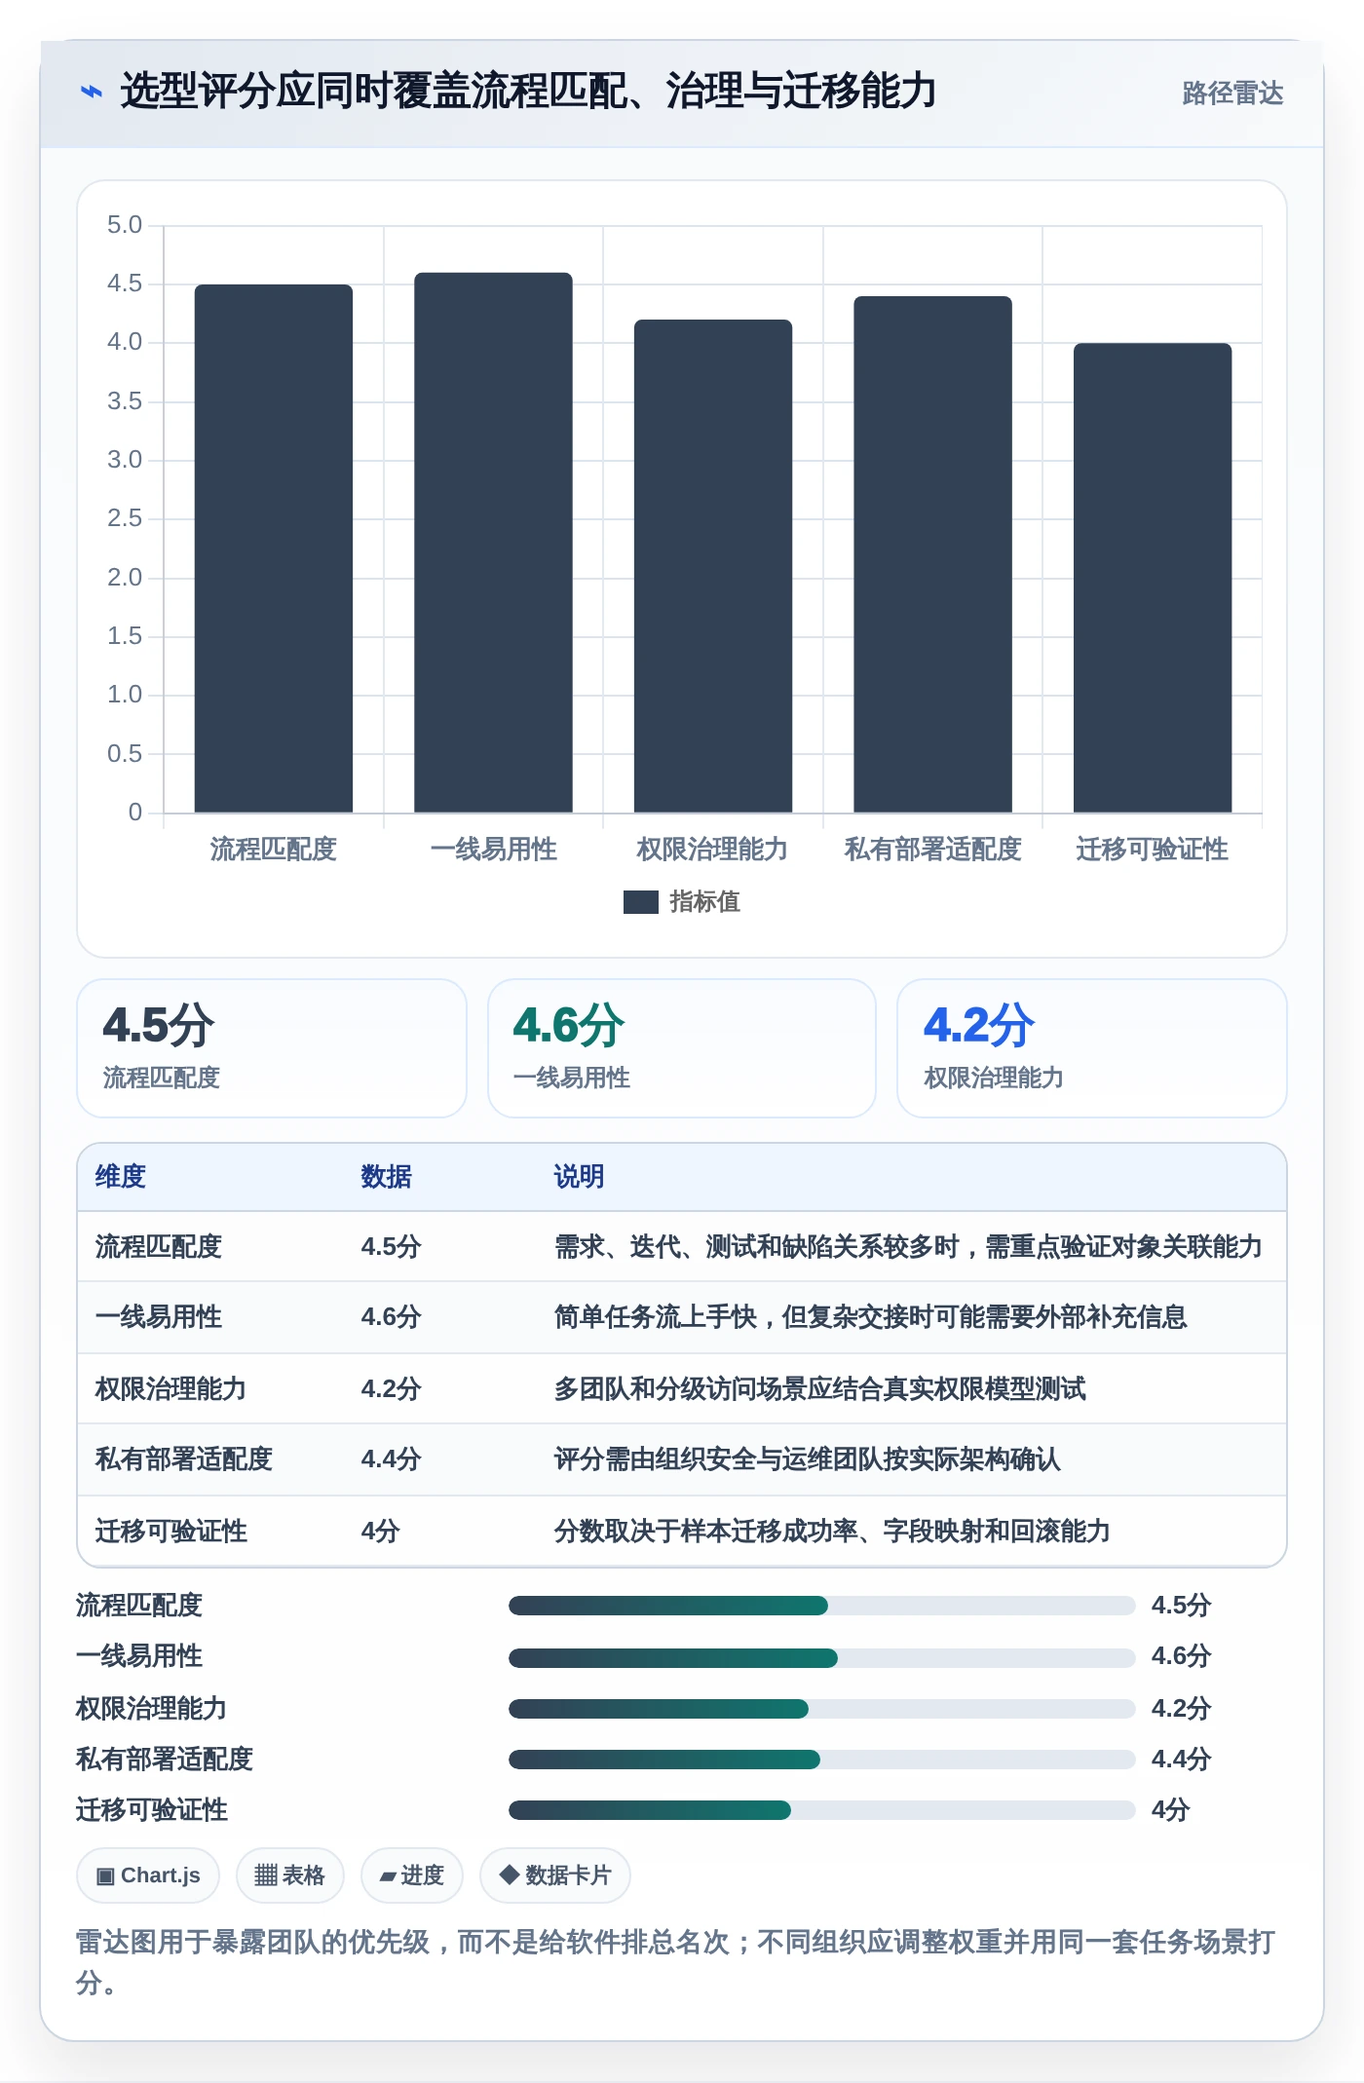The height and width of the screenshot is (2083, 1364).
Task: Click the 私有部署适配度 progress bar
Action: [822, 1760]
